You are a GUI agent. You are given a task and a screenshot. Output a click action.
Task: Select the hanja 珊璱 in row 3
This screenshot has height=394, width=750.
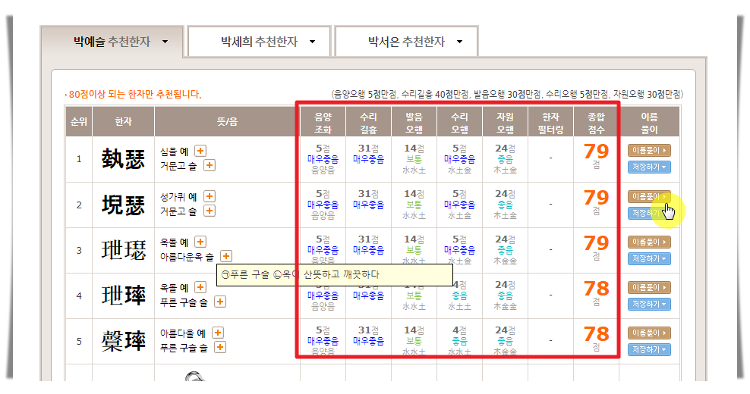coord(123,250)
